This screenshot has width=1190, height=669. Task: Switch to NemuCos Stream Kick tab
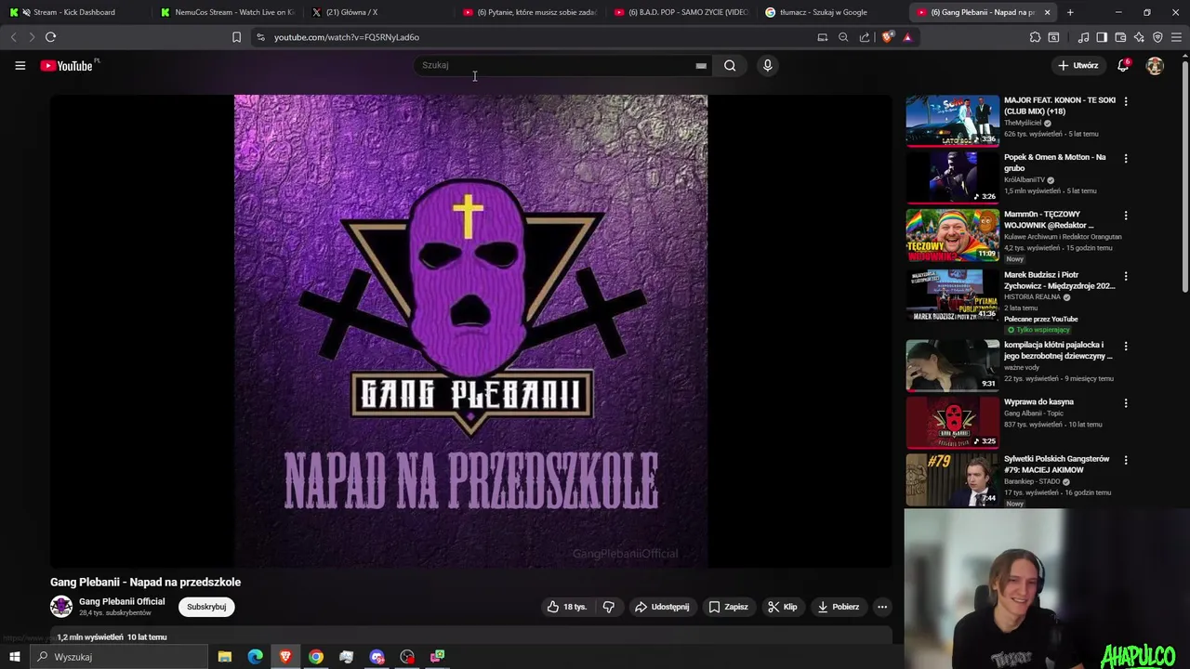click(x=226, y=12)
